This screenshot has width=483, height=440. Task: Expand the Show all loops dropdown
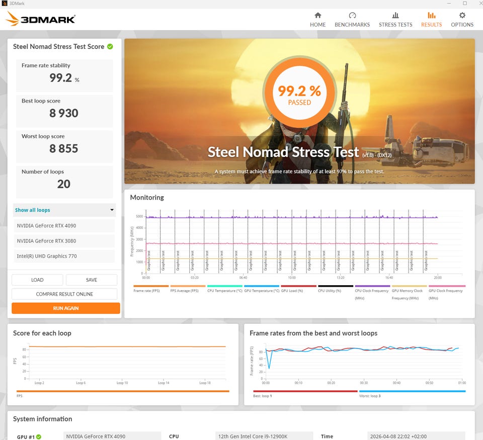coord(64,210)
